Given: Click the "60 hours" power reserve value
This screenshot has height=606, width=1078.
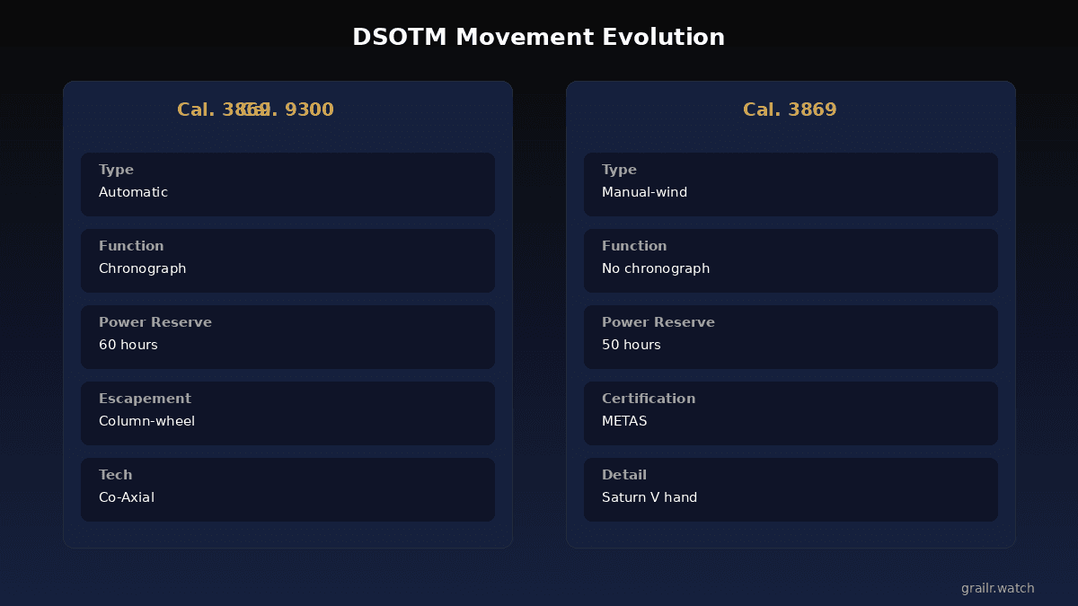Looking at the screenshot, I should [x=128, y=345].
